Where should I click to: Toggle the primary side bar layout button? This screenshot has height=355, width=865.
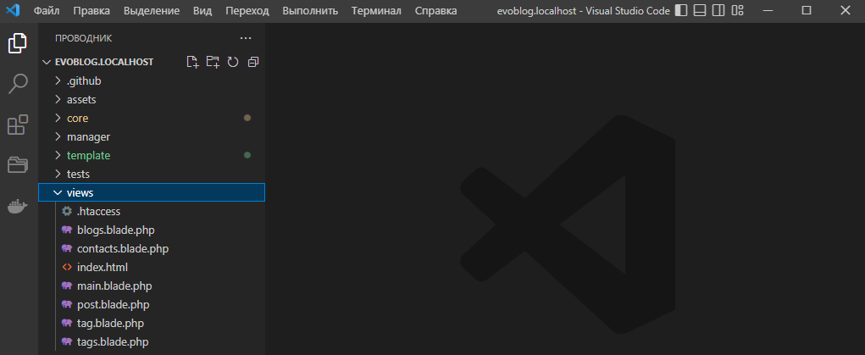click(x=680, y=11)
